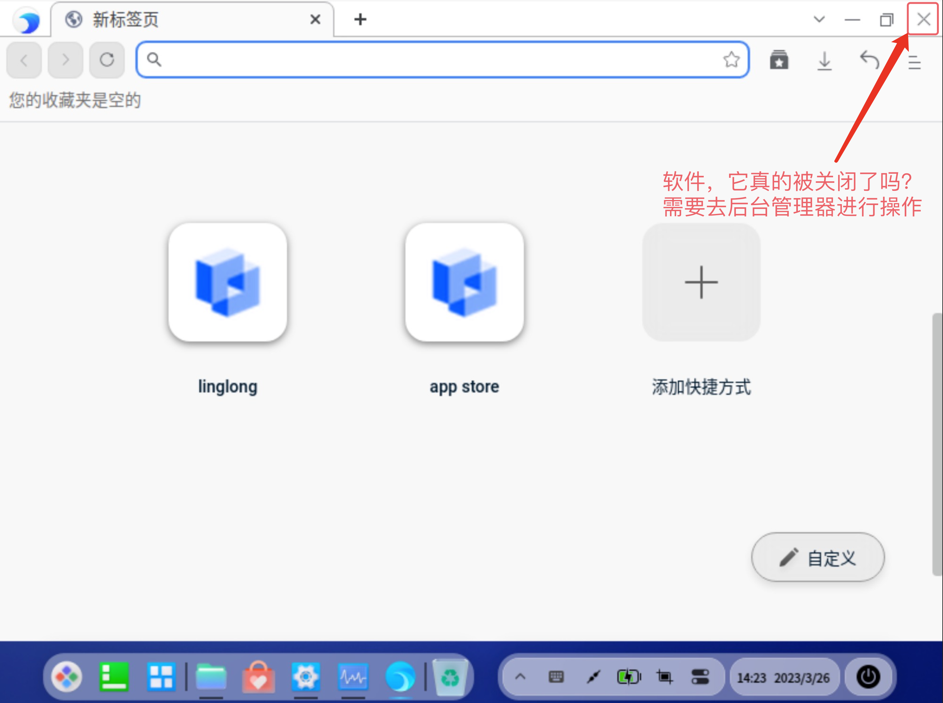Click the page vertical scrollbar
This screenshot has width=943, height=703.
(x=937, y=444)
